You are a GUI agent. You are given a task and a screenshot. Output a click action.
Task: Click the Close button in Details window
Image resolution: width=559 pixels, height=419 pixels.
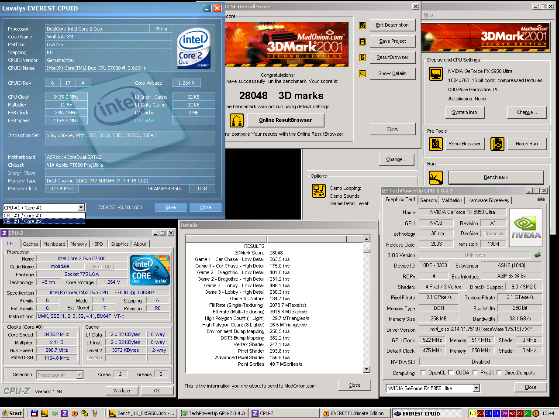(355, 385)
